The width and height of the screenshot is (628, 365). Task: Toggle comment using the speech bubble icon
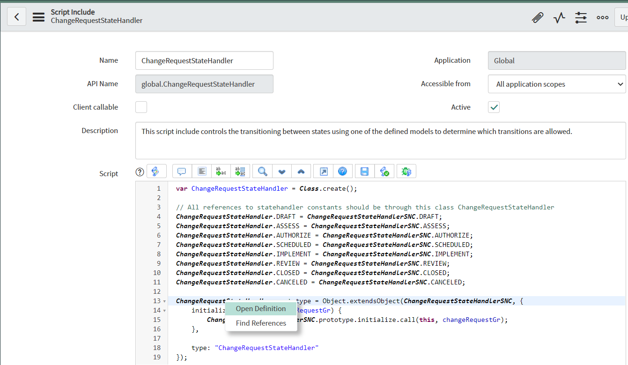pyautogui.click(x=182, y=171)
